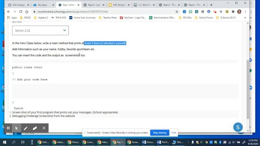
Task: Switch to the first Repl.it tab
Action: pyautogui.click(x=94, y=5)
